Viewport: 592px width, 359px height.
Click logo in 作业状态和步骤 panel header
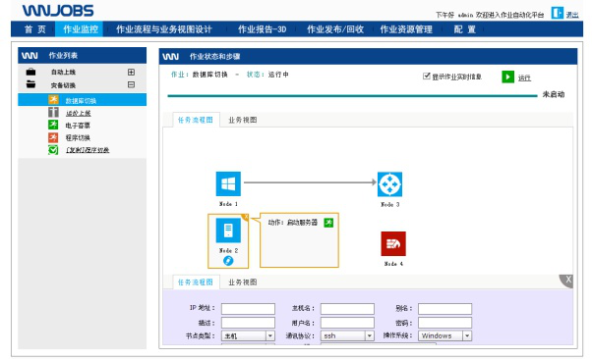(x=171, y=57)
